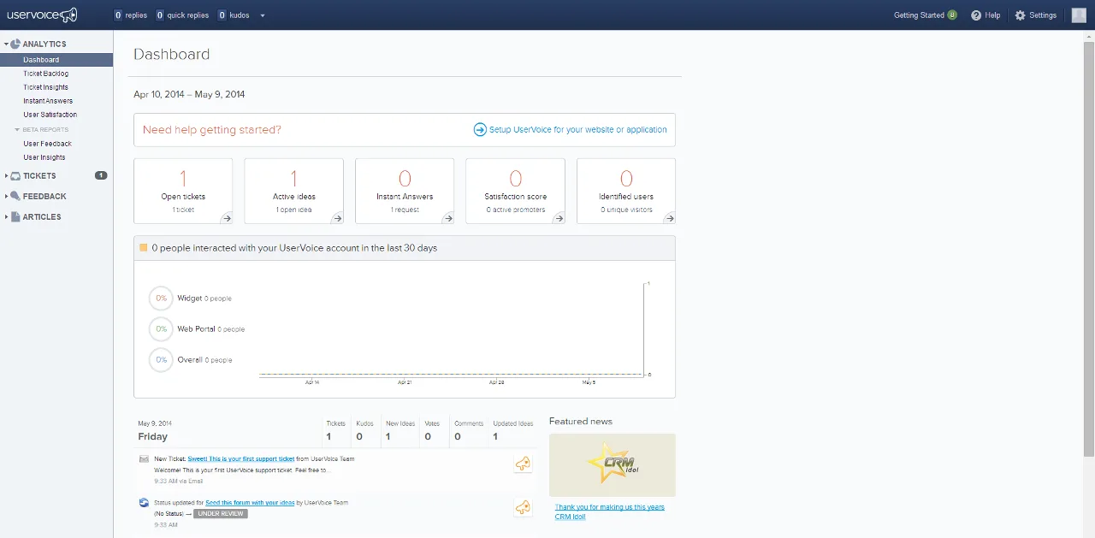Click Setup UserVoice for your website link

(578, 130)
